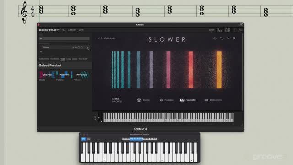Open the waveform sound view icon
293x165 pixels.
click(215, 38)
